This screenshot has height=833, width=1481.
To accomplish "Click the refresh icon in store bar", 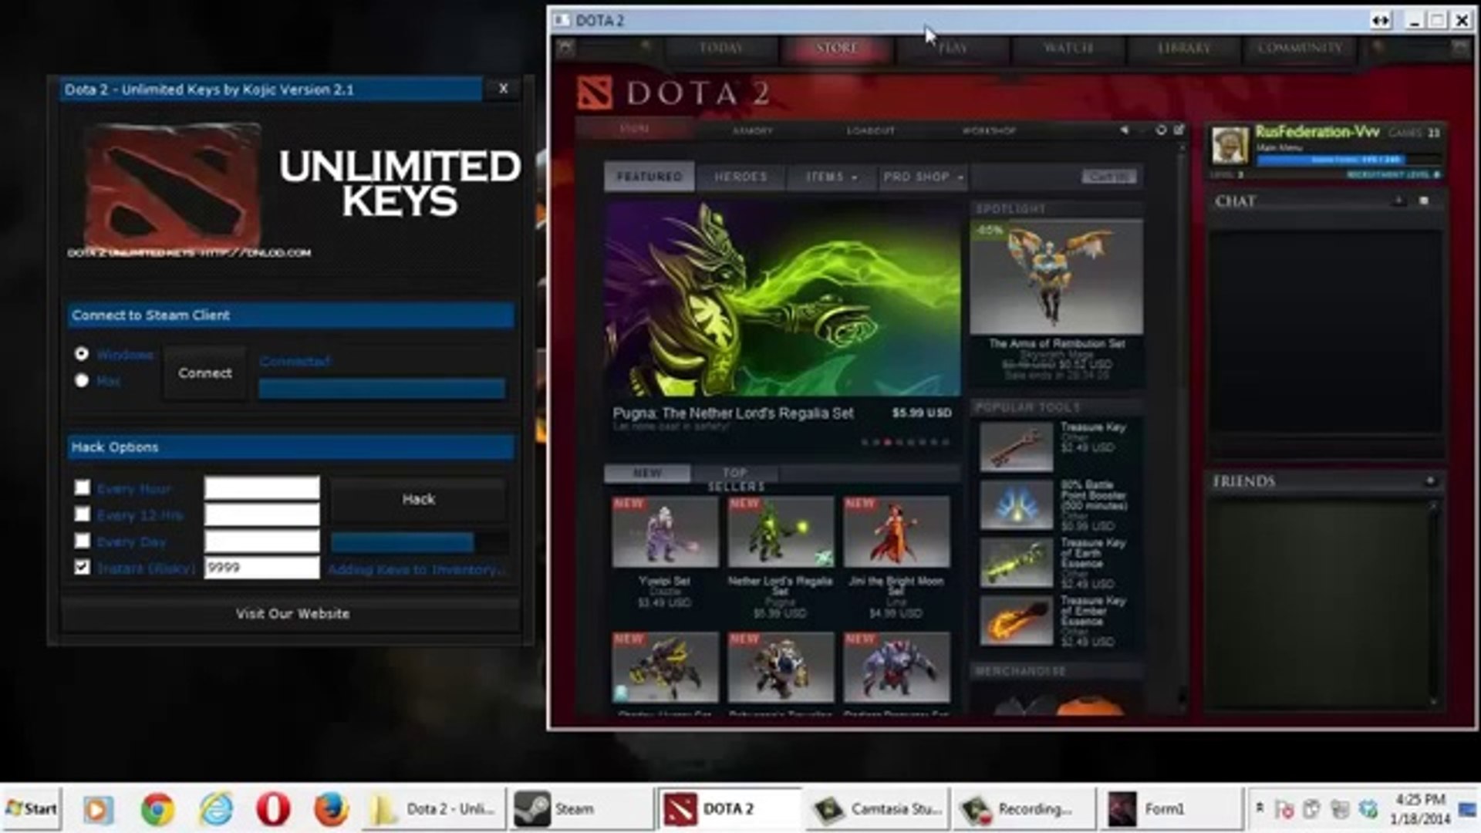I will click(x=1161, y=130).
